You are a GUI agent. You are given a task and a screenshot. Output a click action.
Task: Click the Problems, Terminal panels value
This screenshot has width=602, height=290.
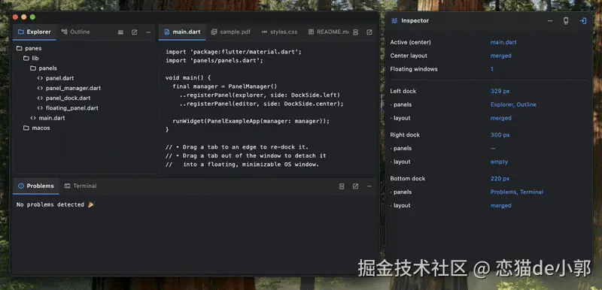[517, 192]
